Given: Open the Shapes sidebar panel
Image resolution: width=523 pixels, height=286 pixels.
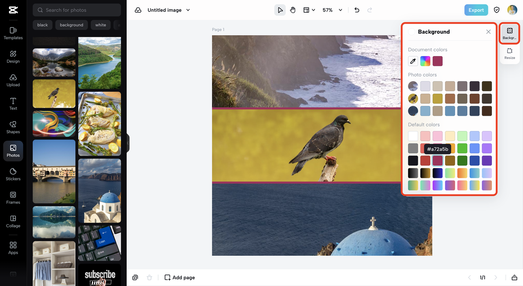Looking at the screenshot, I should click(x=13, y=127).
